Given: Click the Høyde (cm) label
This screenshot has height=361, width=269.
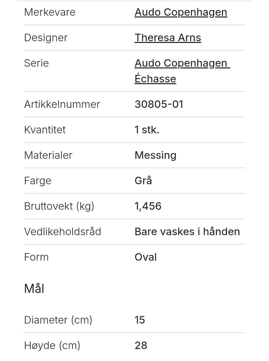Looking at the screenshot, I should tap(52, 346).
